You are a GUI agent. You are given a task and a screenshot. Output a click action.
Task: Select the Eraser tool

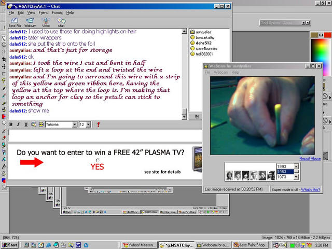click(4, 138)
